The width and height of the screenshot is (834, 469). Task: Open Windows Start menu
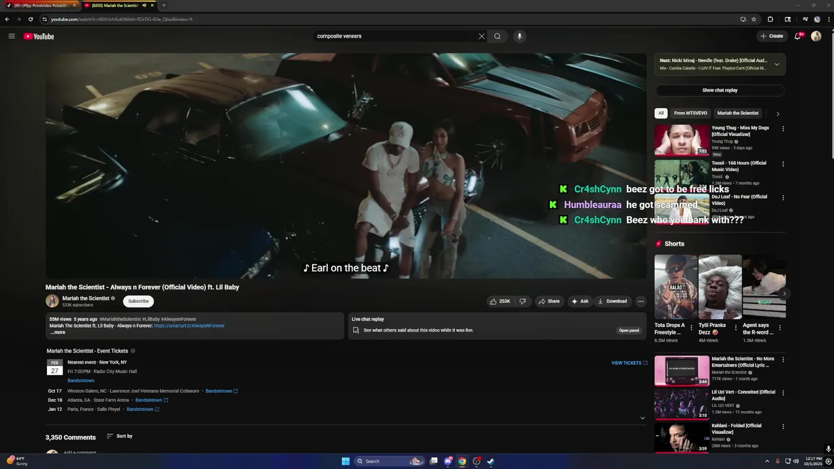(345, 461)
